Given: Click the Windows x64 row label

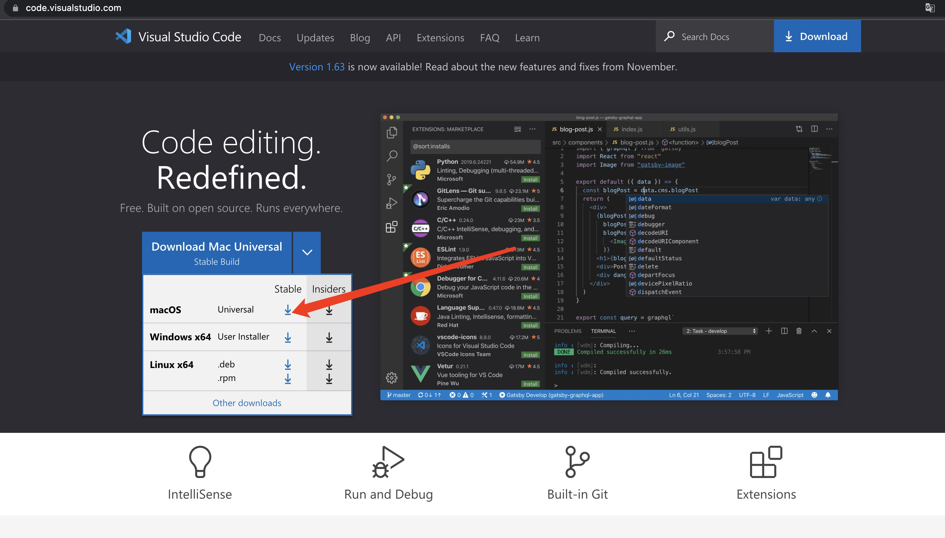Looking at the screenshot, I should point(180,337).
